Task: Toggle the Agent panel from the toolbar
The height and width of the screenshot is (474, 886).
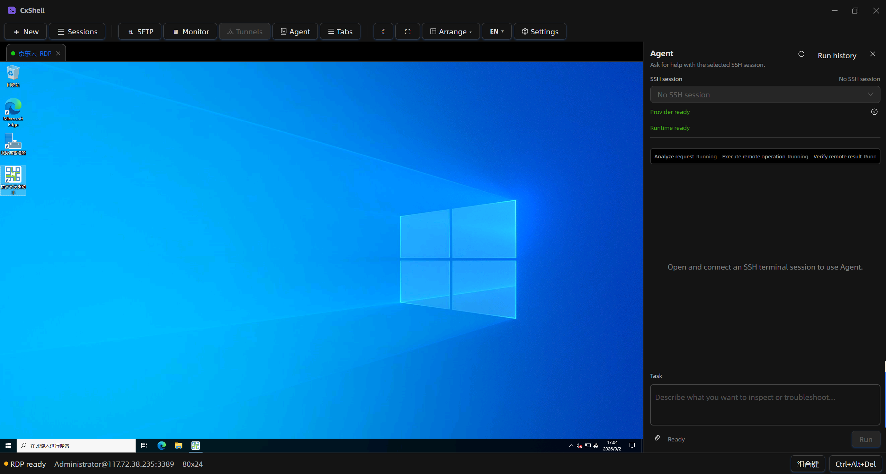Action: click(295, 32)
